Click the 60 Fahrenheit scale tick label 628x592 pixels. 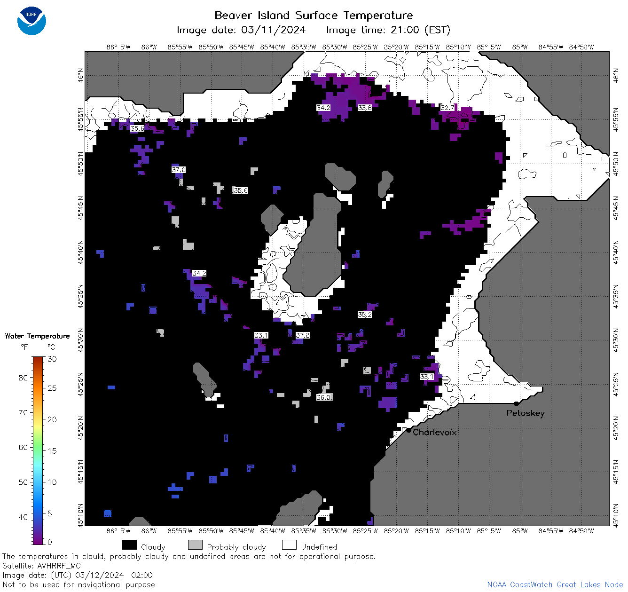(23, 447)
